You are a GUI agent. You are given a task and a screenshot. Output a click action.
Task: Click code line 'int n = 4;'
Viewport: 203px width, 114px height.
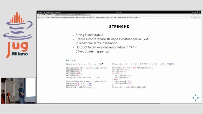[x=71, y=60]
